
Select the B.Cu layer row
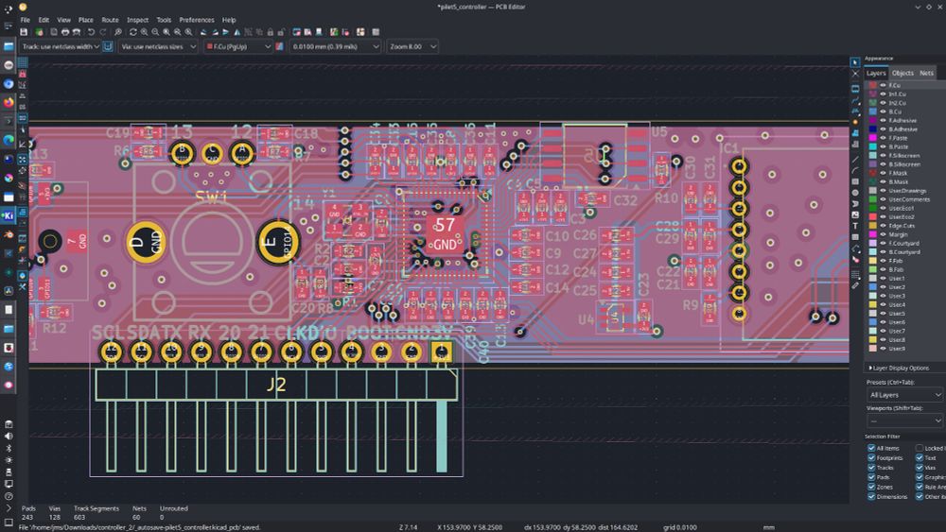[895, 112]
